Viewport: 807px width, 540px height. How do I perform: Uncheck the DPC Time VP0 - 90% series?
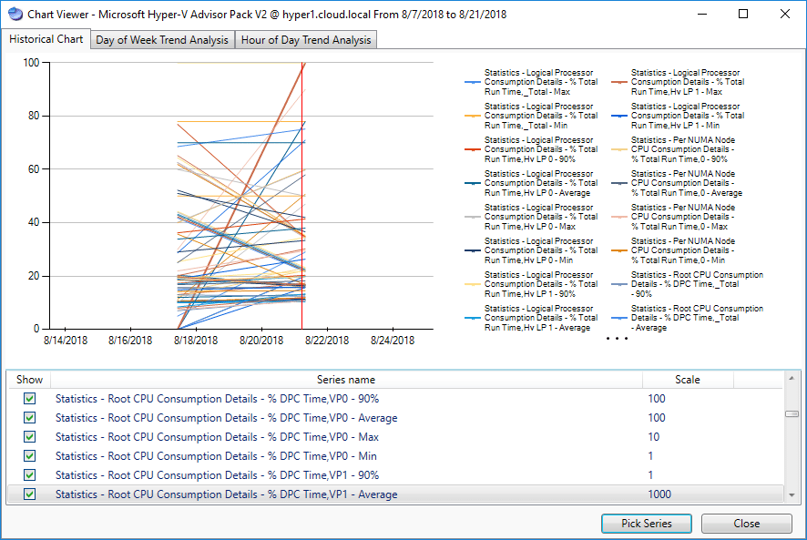coord(29,398)
